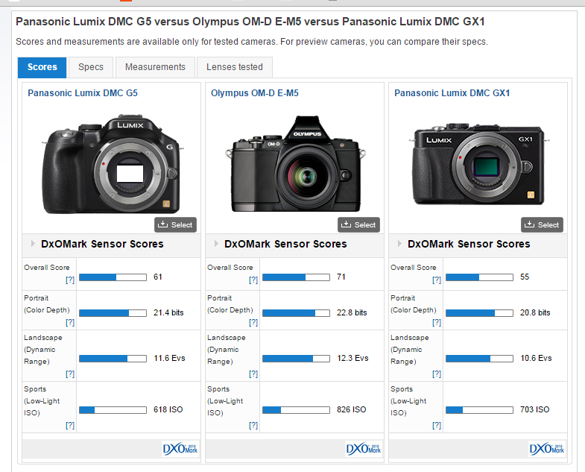Viewport: 585px width, 472px height.
Task: Click the G5 color depth bar at 21.4 bits
Action: pos(113,313)
